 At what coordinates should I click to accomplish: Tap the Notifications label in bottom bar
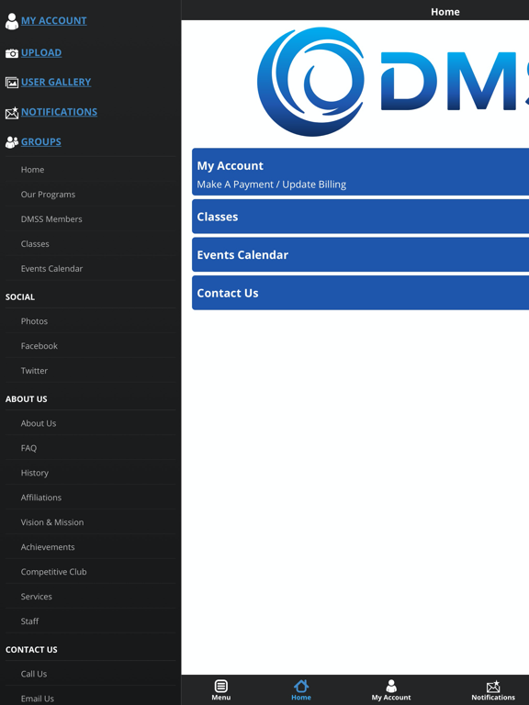coord(493,698)
